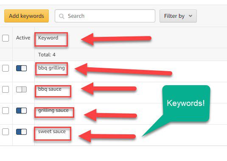The image size is (227, 161).
Task: Focus the Search input field
Action: coord(105,16)
